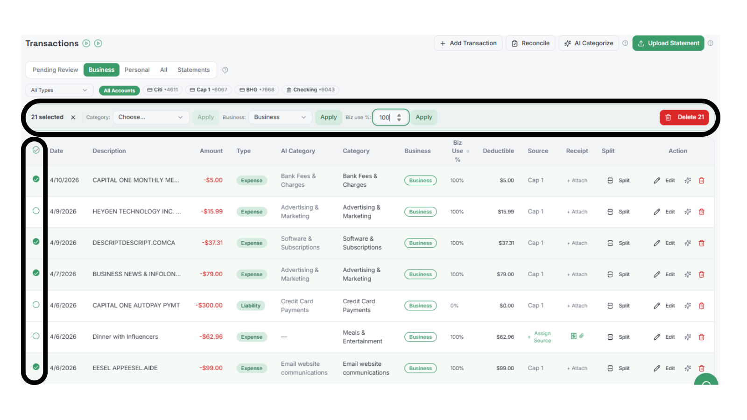747x420 pixels.
Task: Click info icon next to Biz Use % header
Action: click(x=468, y=151)
